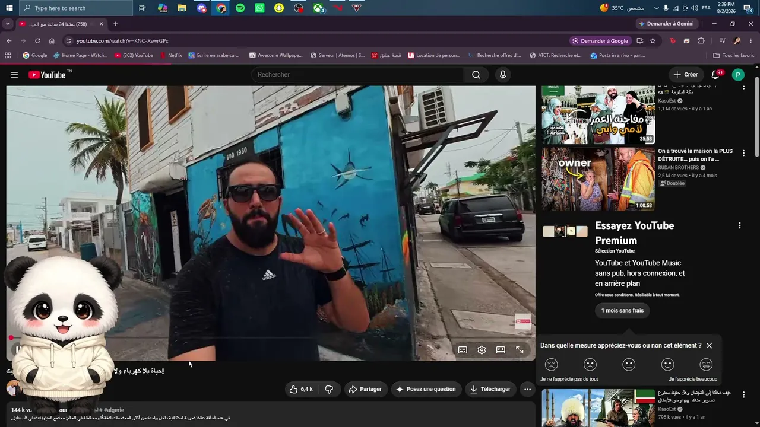Screen dimensions: 760x427
Task: Reload the page in Chrome
Action: [x=37, y=41]
